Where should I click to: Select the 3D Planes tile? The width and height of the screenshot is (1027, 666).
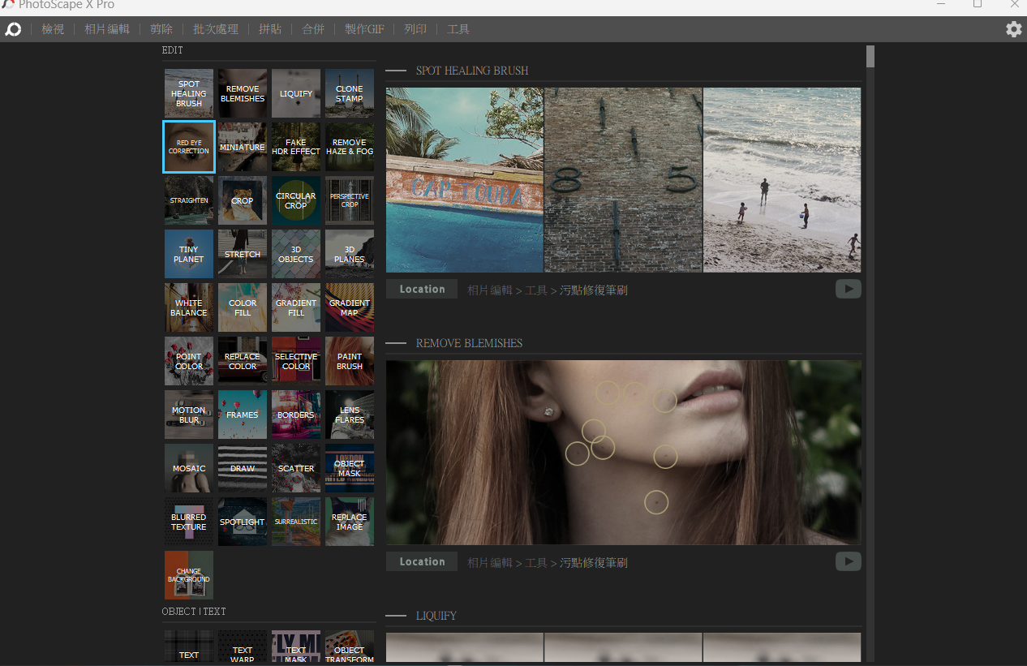pos(350,254)
